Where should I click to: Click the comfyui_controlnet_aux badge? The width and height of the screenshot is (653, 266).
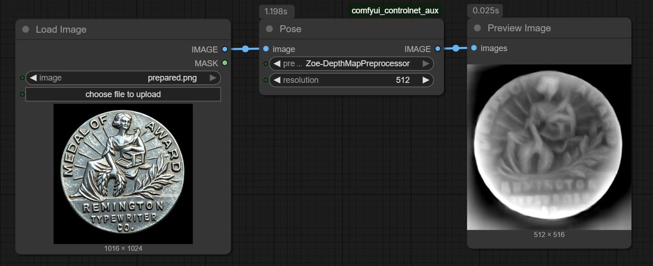pos(395,11)
